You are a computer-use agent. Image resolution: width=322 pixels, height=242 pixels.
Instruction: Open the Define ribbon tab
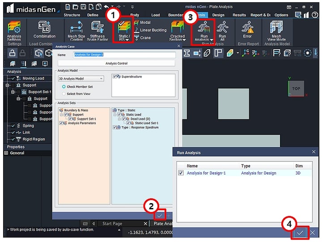pyautogui.click(x=93, y=15)
